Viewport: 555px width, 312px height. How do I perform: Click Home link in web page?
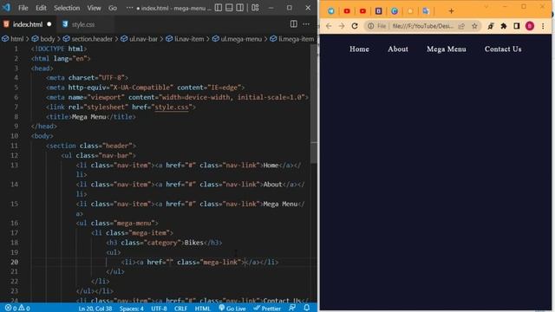click(x=359, y=49)
